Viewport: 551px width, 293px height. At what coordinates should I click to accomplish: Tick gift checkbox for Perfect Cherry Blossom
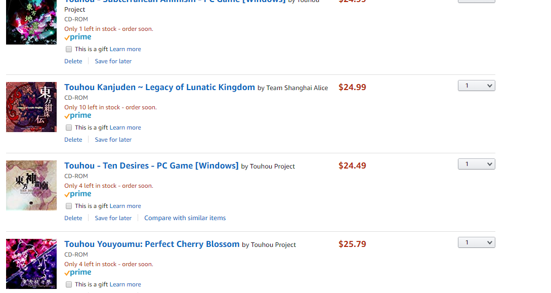[x=69, y=284]
